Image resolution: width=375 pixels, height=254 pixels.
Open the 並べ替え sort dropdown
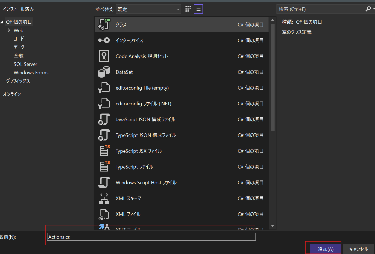pos(148,9)
